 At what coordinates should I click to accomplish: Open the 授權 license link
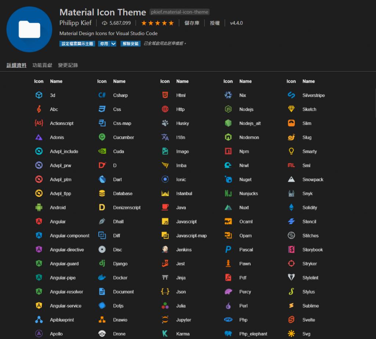point(214,23)
